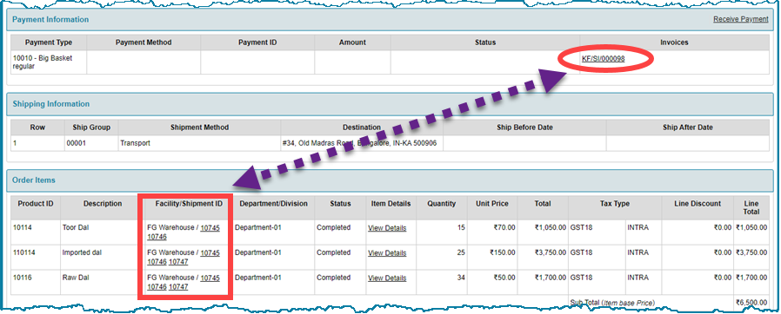The height and width of the screenshot is (314, 781).
Task: Open shipment 10746 in the Toor Dal row
Action: (x=157, y=237)
